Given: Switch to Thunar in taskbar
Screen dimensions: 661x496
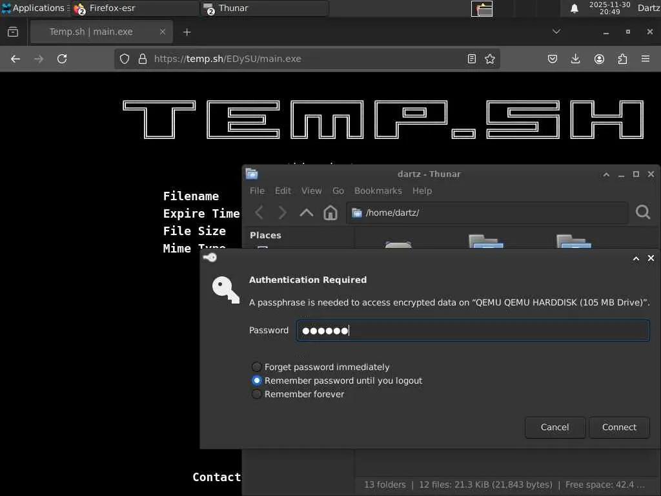Looking at the screenshot, I should (x=265, y=8).
